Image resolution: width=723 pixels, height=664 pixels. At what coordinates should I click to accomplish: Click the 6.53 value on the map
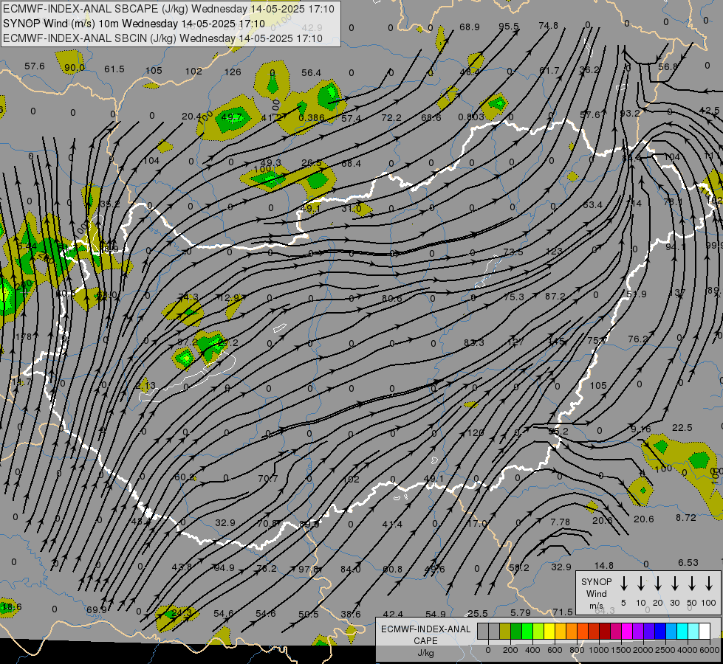688,563
